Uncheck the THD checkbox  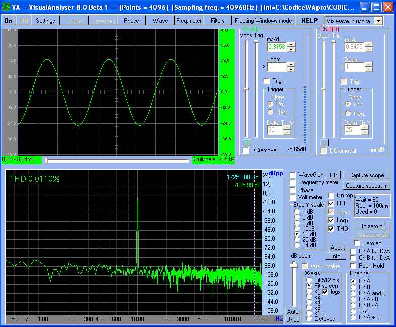click(x=331, y=229)
